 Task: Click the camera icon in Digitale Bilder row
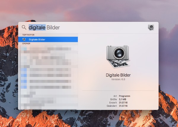pyautogui.click(x=24, y=39)
